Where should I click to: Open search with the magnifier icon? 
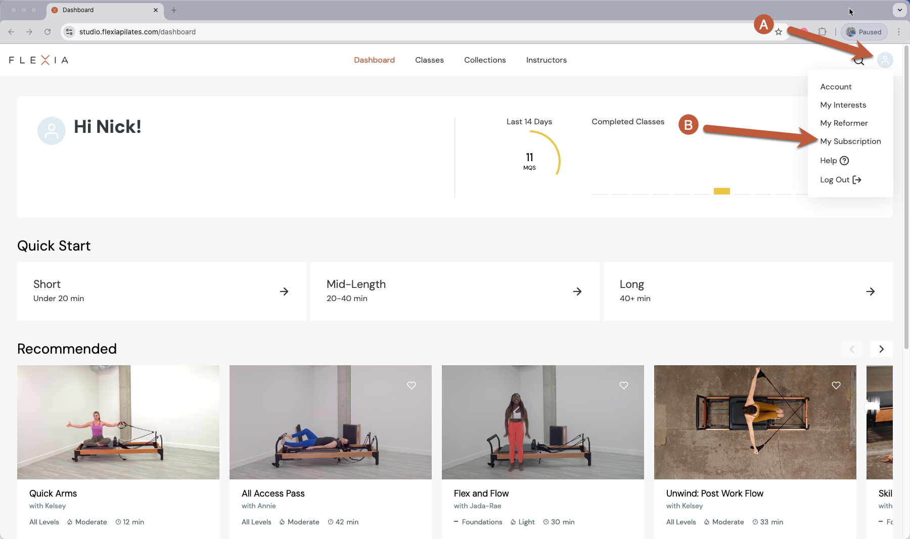858,61
